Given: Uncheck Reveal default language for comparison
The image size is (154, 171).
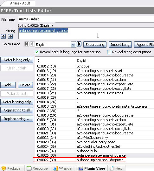Looking at the screenshot, I should [x=37, y=52].
